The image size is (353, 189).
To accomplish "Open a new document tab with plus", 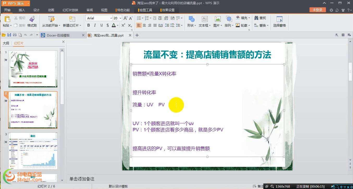I will click(137, 35).
